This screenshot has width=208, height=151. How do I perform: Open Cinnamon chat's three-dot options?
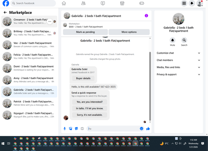click(x=50, y=21)
